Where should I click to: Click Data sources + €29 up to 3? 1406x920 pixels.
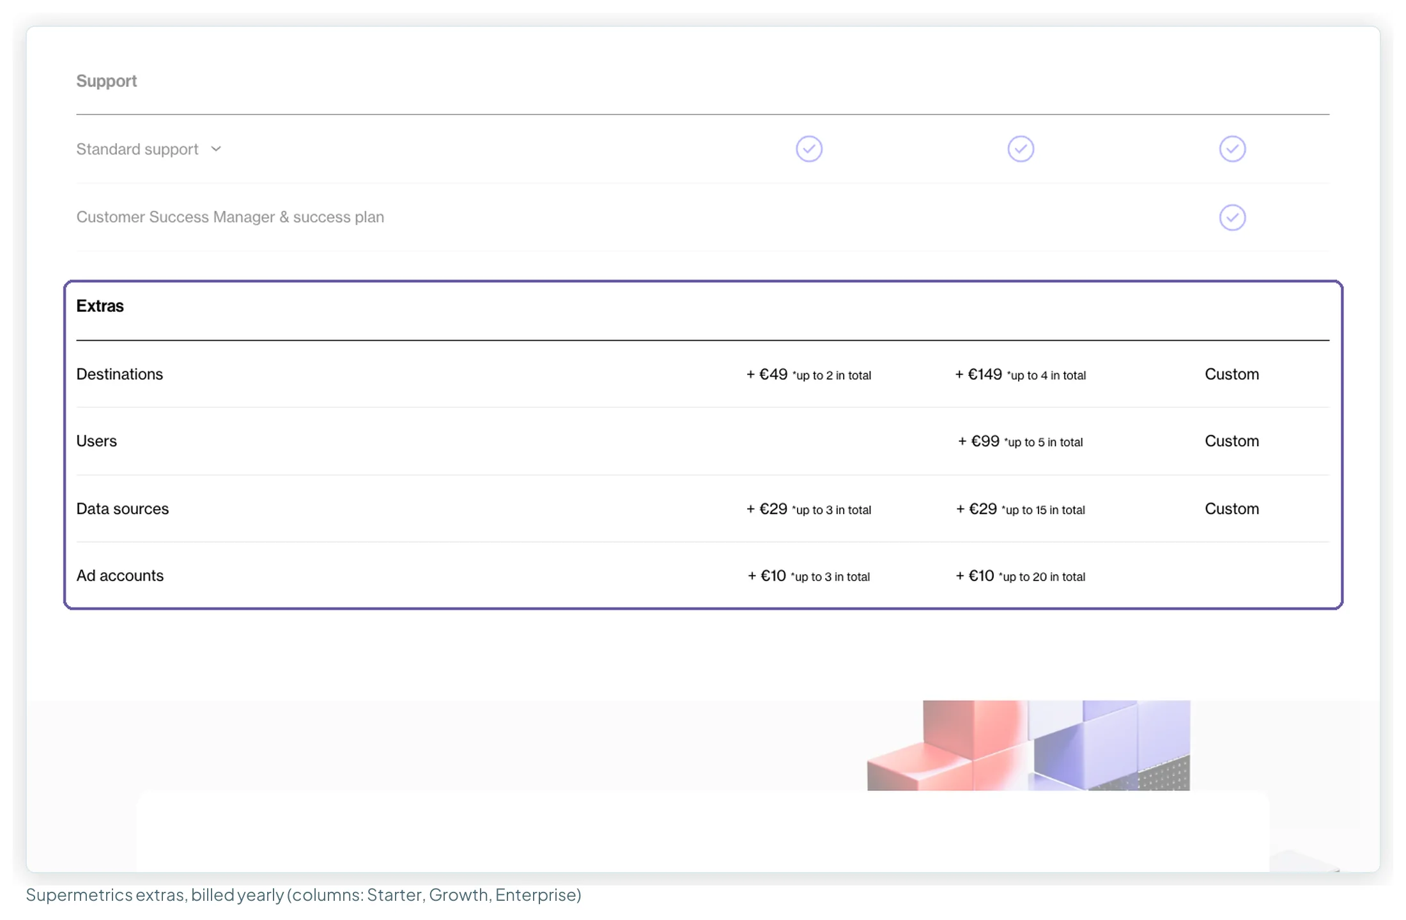pyautogui.click(x=808, y=510)
